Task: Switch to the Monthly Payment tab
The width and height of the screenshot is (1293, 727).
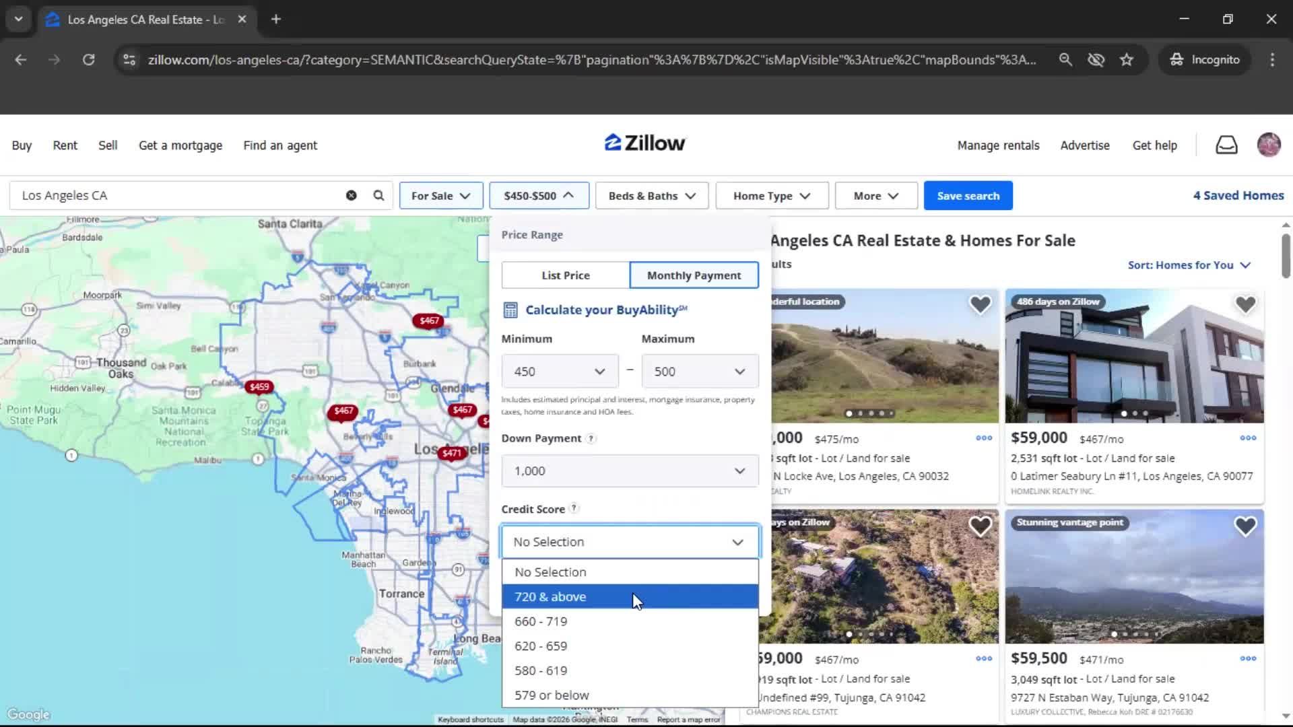Action: tap(694, 275)
